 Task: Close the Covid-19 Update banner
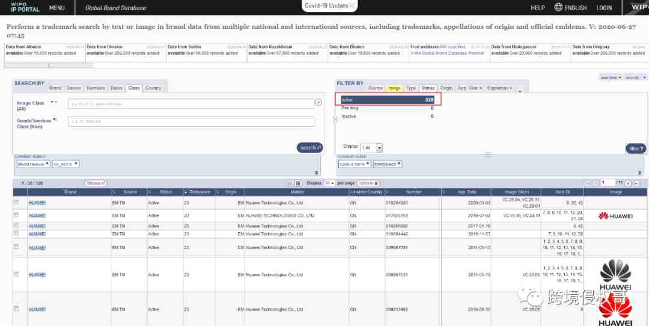(x=352, y=6)
